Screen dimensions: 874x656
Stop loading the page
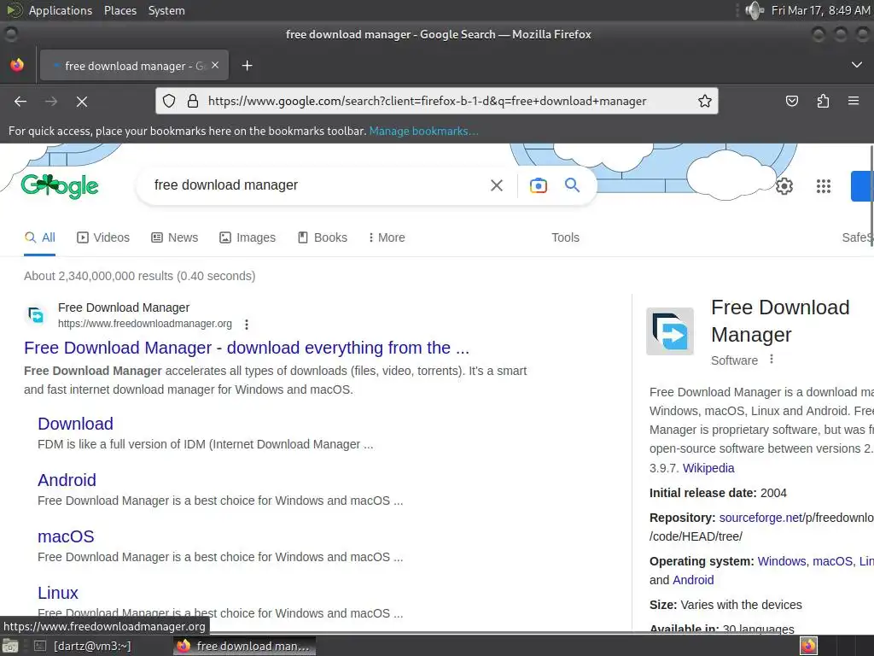pos(82,101)
